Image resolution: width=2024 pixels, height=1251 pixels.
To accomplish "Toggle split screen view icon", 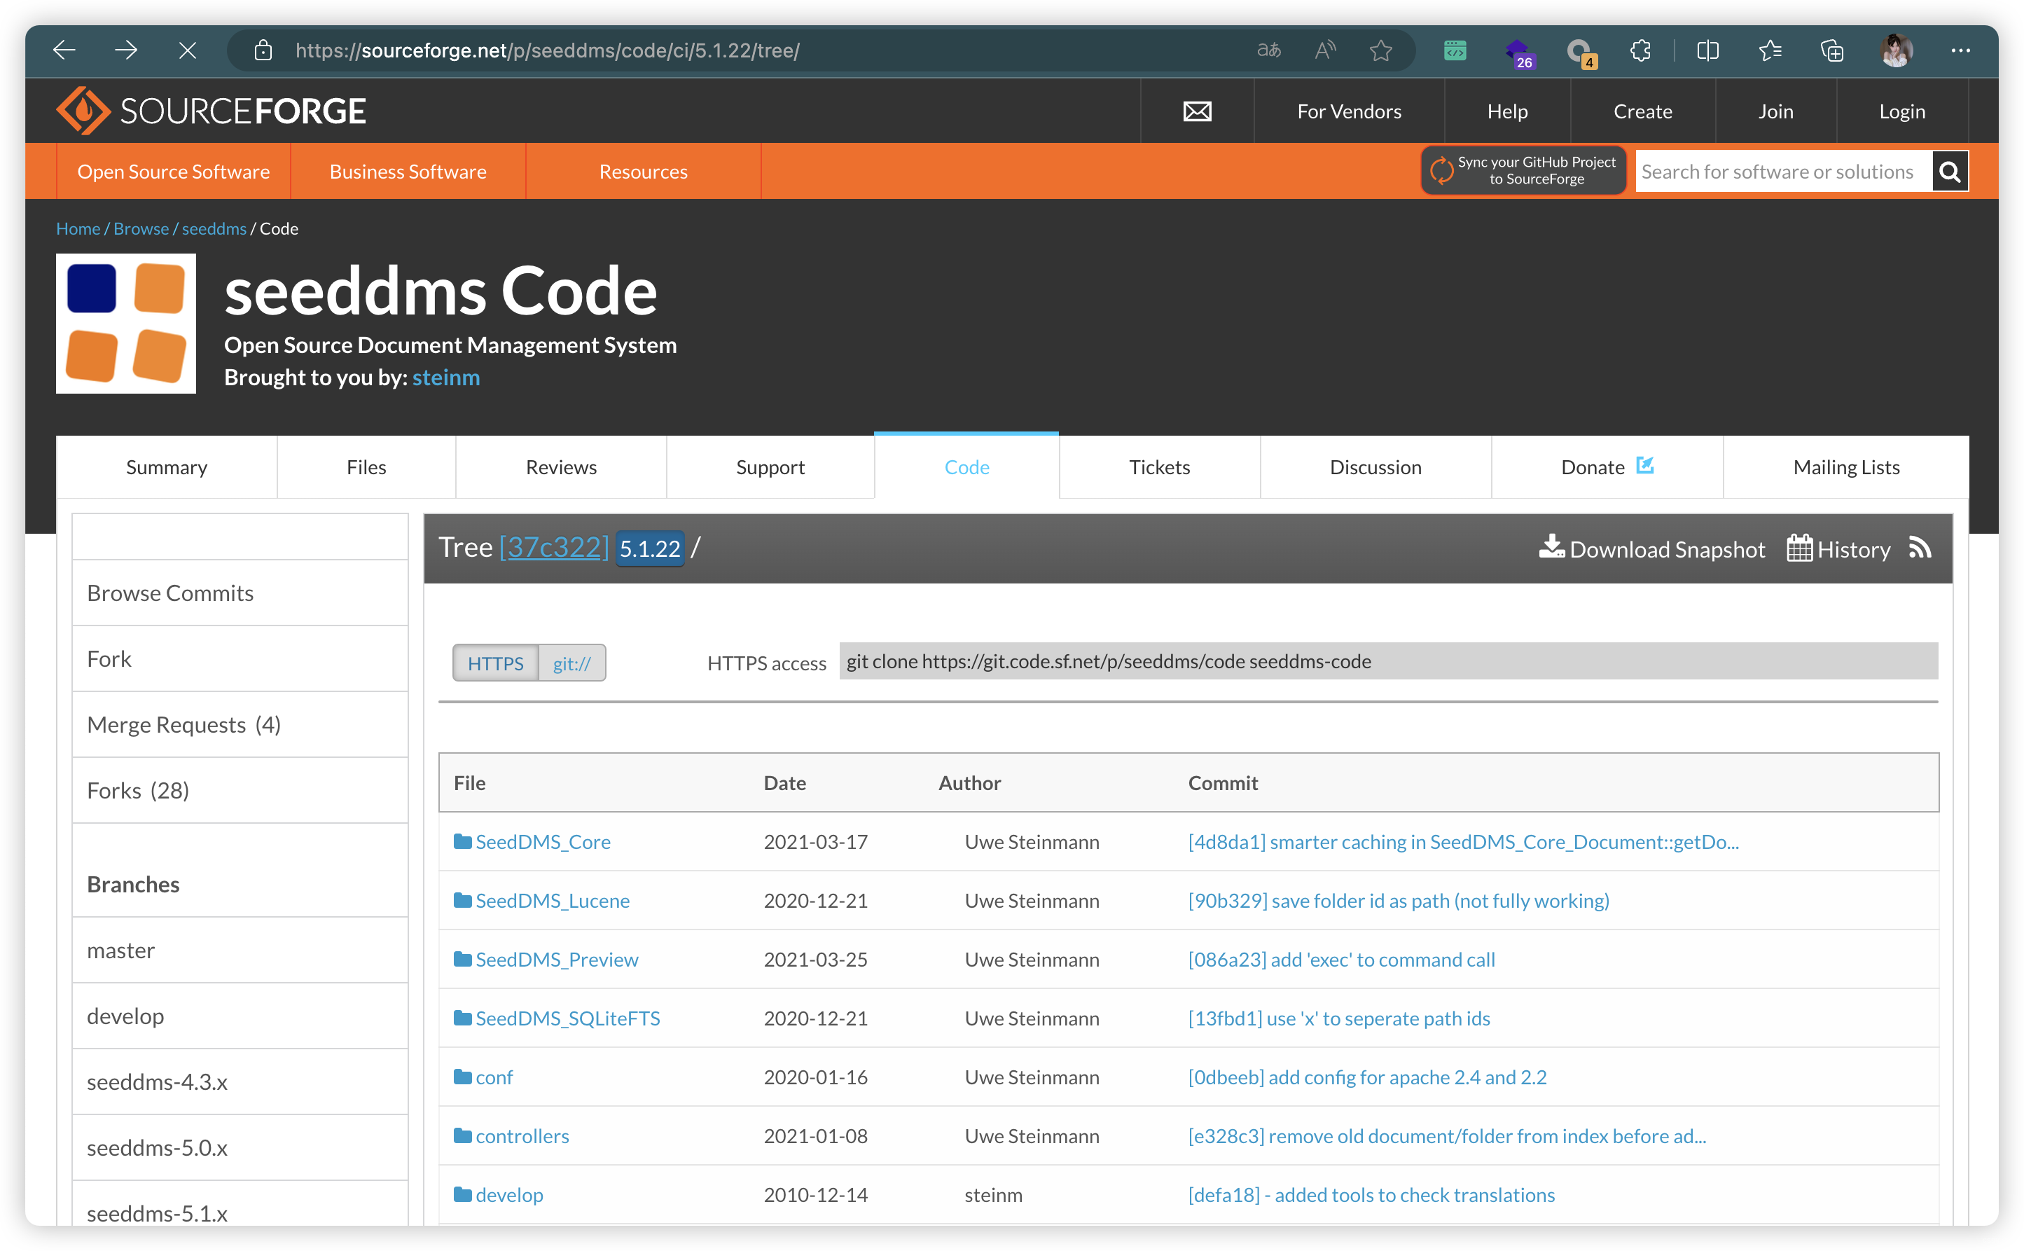I will [x=1707, y=50].
